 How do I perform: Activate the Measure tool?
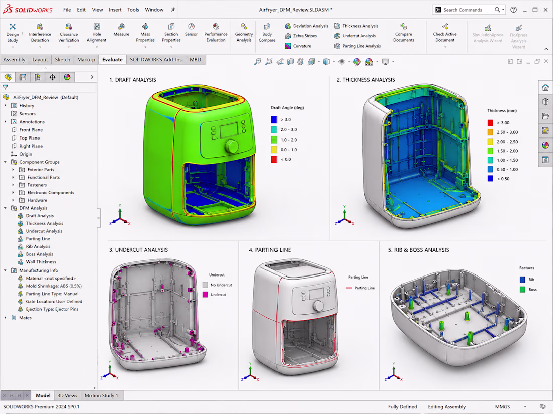point(121,30)
